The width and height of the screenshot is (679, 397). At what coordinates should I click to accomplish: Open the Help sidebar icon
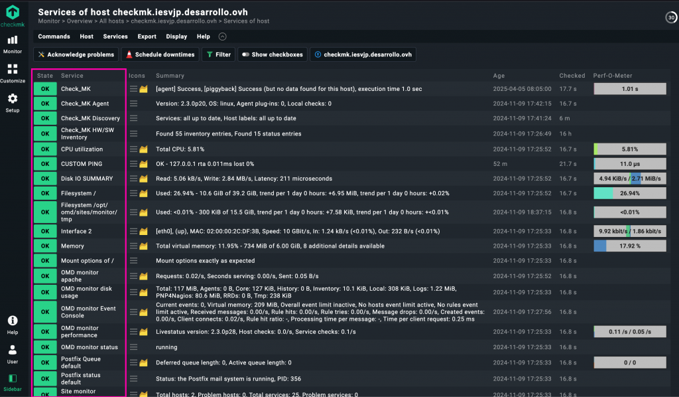pyautogui.click(x=13, y=324)
